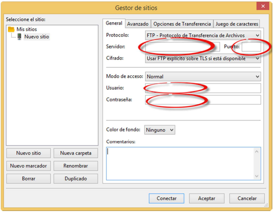The width and height of the screenshot is (273, 212).
Task: Click the Servidor input field
Action: (x=182, y=47)
